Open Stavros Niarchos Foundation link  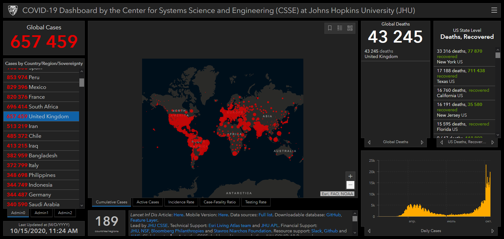[x=242, y=231]
